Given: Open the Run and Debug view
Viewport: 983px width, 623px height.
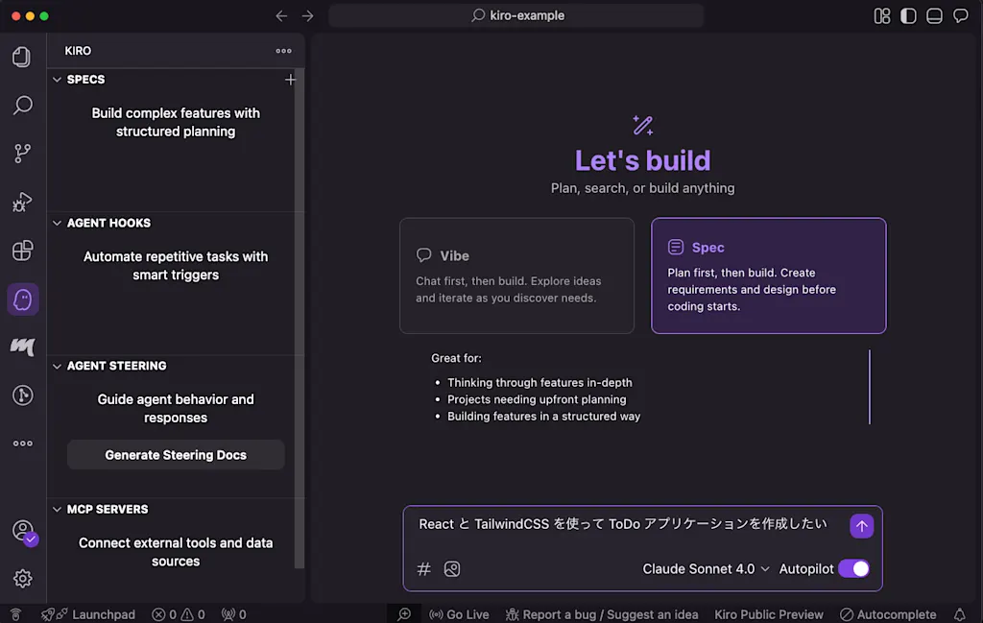Looking at the screenshot, I should 23,202.
